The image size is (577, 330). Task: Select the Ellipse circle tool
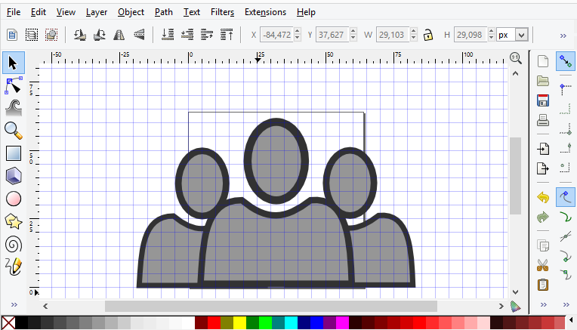[x=14, y=199]
